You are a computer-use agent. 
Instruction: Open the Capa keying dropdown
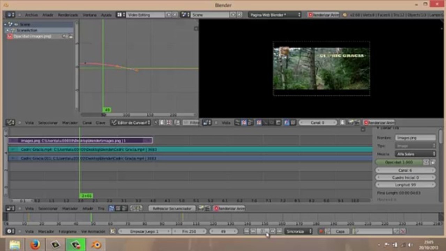point(340,231)
